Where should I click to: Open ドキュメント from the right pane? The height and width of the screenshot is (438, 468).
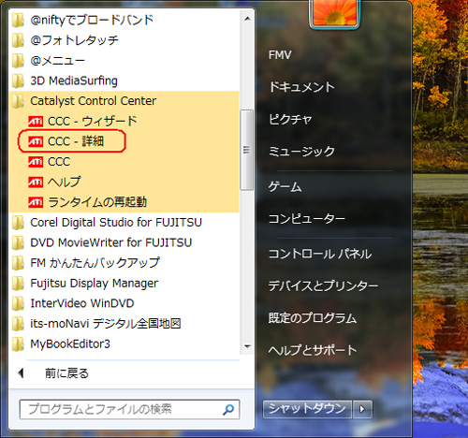pyautogui.click(x=301, y=87)
